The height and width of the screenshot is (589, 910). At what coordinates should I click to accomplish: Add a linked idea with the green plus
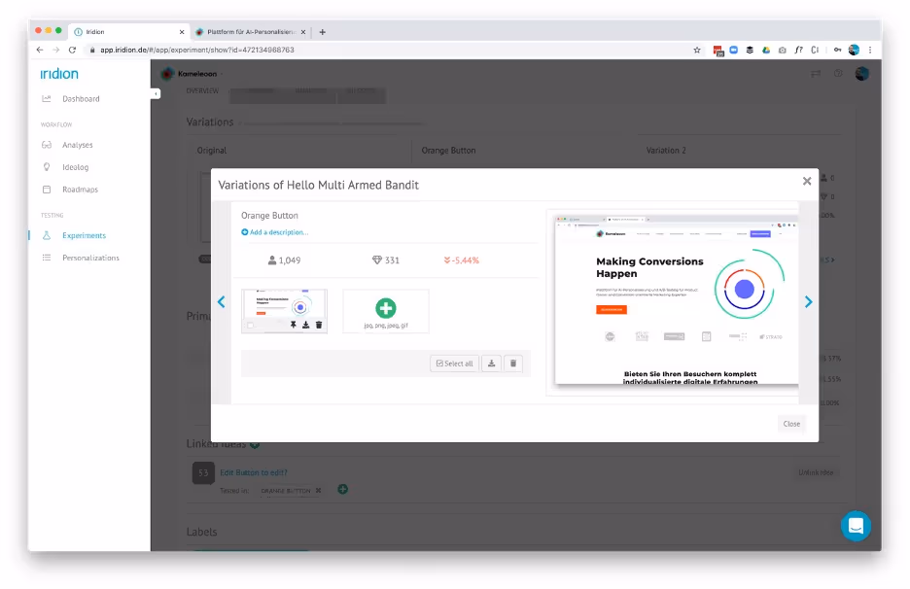coord(254,444)
